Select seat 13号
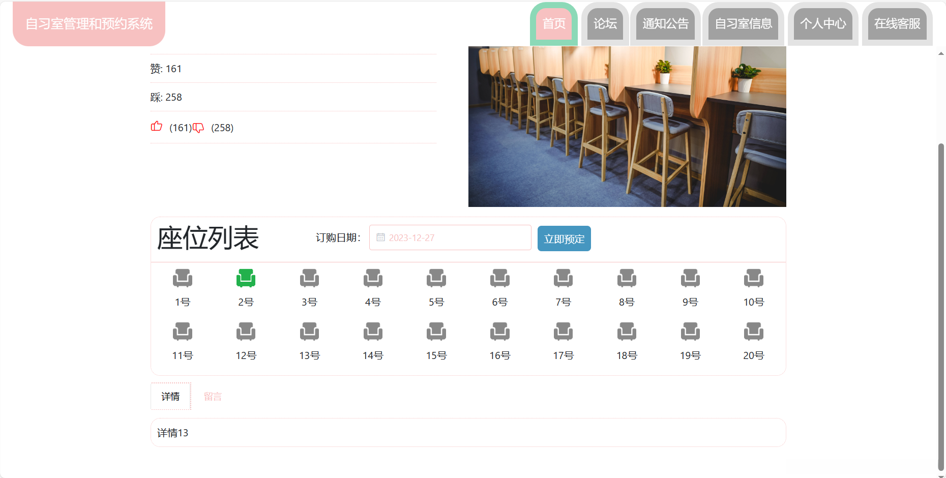The height and width of the screenshot is (478, 946). click(310, 333)
